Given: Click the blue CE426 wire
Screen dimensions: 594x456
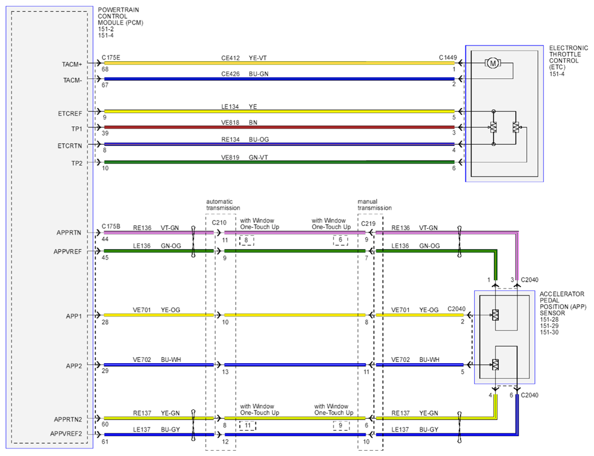Looking at the screenshot, I should click(279, 79).
